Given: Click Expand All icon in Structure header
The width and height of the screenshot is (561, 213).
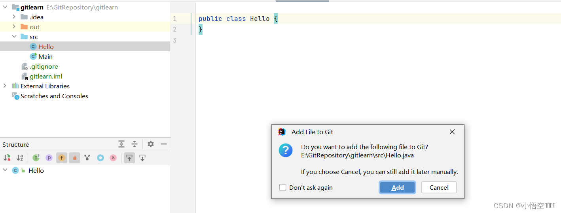Looking at the screenshot, I should 121,144.
